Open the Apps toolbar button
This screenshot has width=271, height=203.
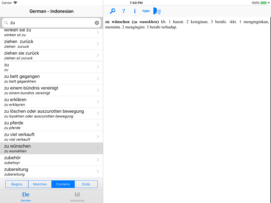146,11
